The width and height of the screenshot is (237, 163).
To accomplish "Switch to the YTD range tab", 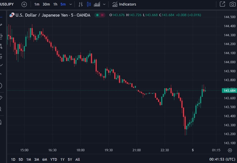I will pos(53,159).
